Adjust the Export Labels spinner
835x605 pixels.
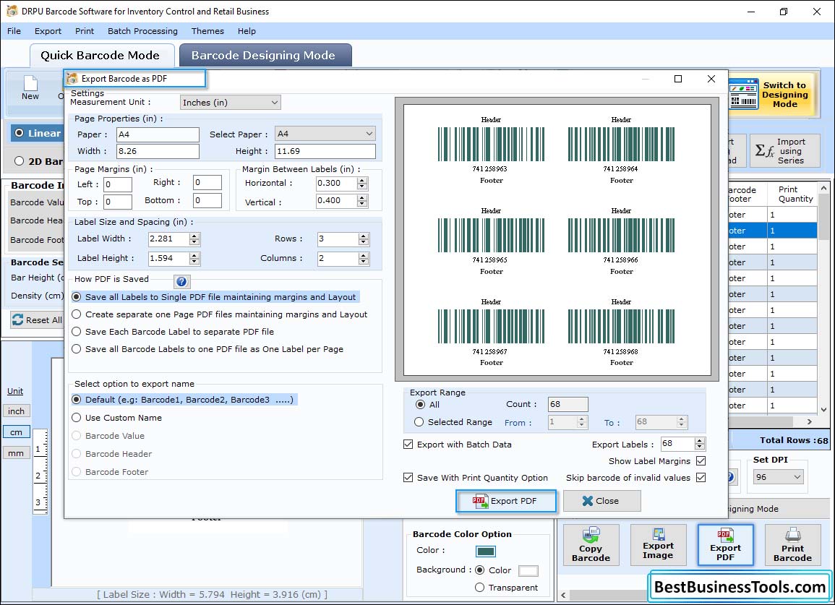[x=700, y=443]
